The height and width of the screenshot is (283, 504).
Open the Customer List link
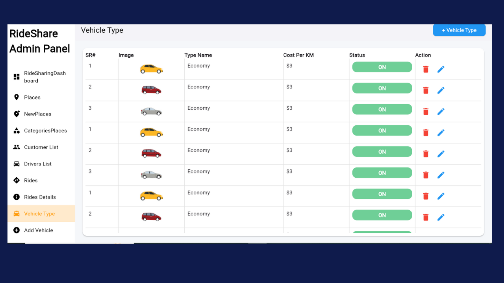pyautogui.click(x=41, y=147)
